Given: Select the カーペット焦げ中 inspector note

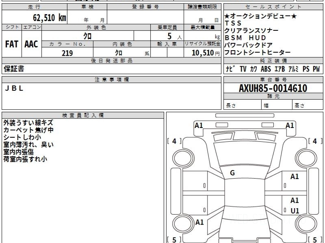Looking at the screenshot, I should click(x=28, y=130).
